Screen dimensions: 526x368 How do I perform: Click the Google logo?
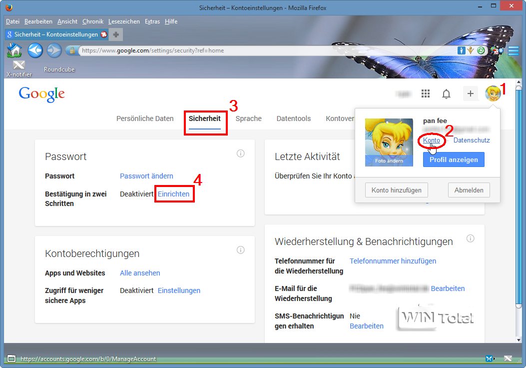41,94
